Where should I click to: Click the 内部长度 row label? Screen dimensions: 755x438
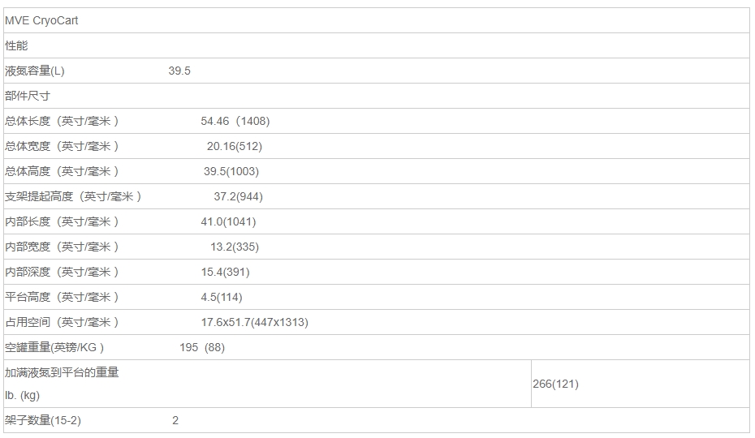(62, 221)
